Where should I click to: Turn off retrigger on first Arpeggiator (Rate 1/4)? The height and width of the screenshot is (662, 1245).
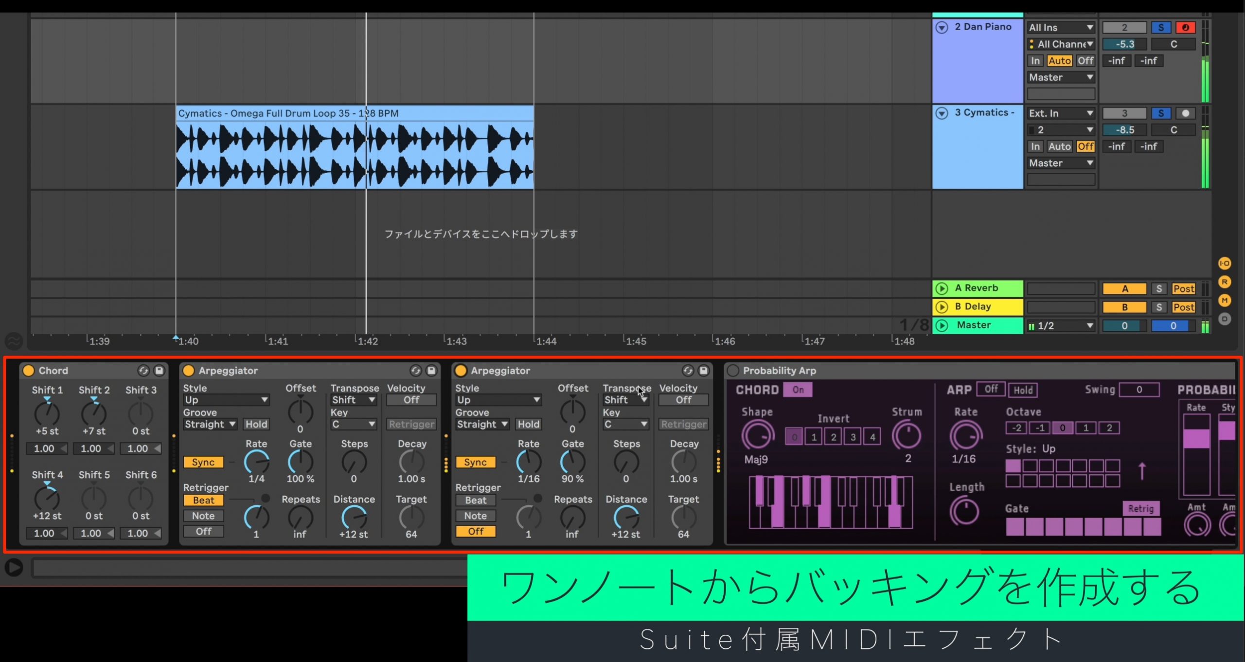[x=203, y=531]
